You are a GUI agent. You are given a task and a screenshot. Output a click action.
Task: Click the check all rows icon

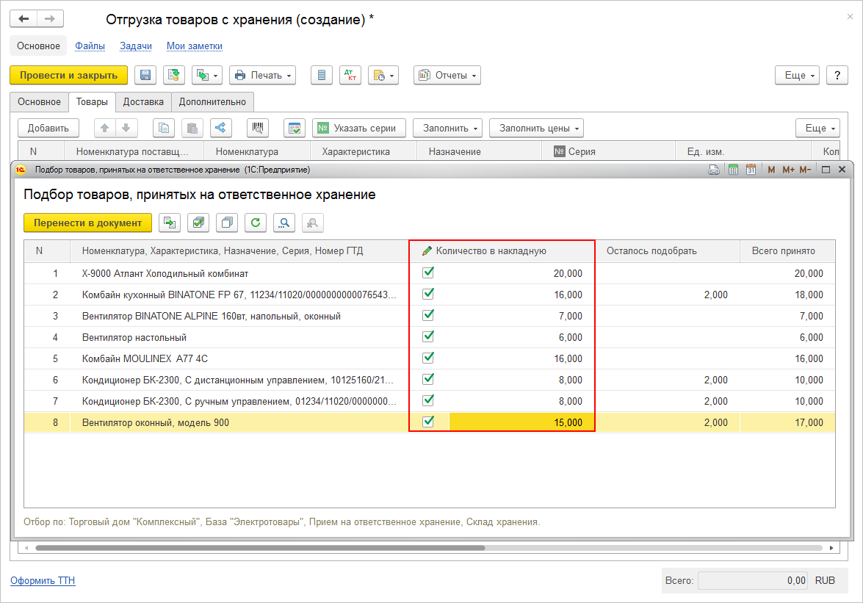198,223
